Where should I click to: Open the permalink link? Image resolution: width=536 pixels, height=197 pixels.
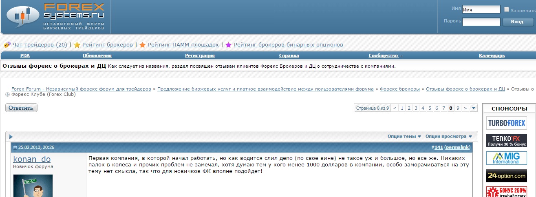point(457,147)
